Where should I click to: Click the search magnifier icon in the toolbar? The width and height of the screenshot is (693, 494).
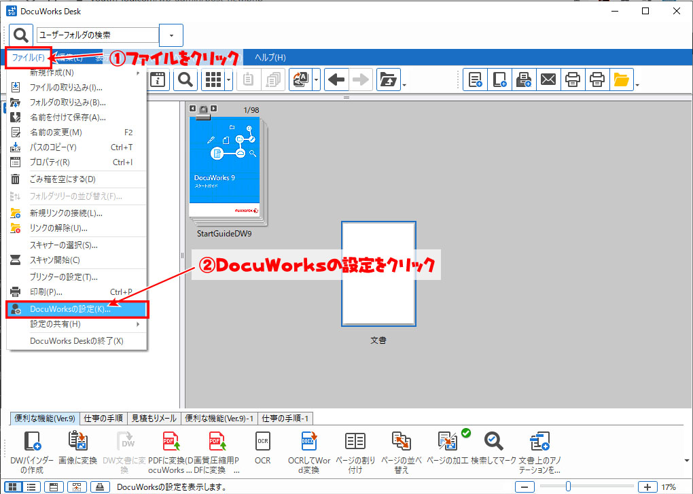(184, 80)
